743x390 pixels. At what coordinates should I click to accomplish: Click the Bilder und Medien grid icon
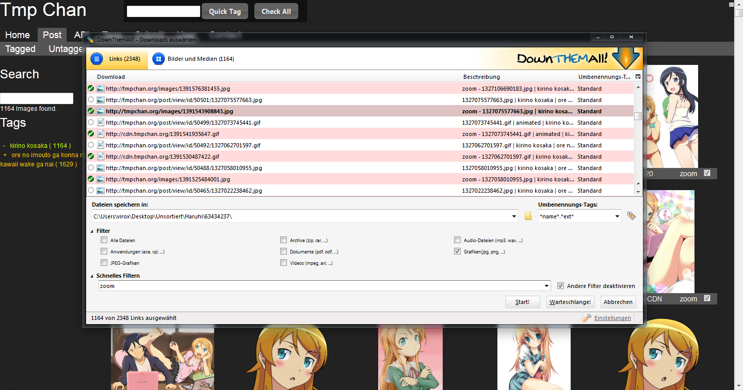[158, 59]
